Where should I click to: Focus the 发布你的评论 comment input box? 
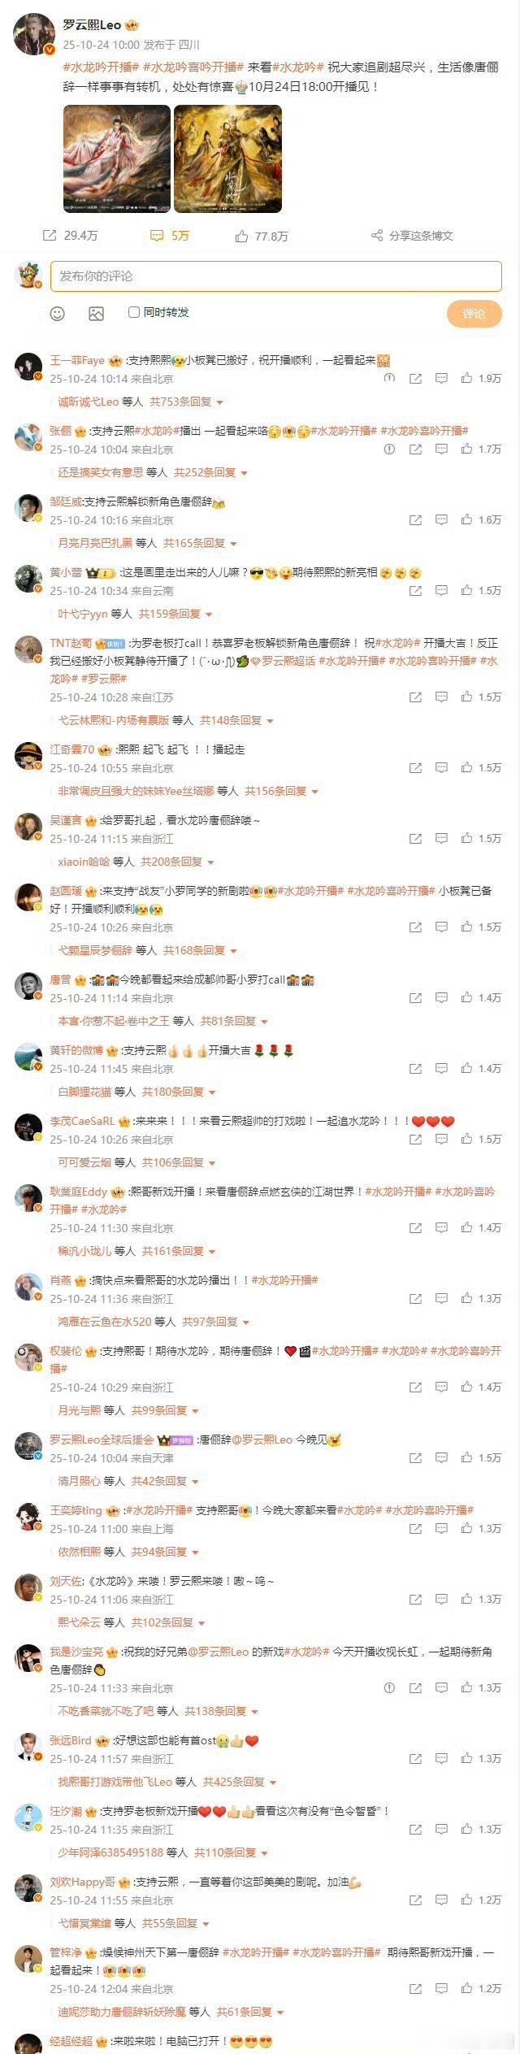pos(275,276)
